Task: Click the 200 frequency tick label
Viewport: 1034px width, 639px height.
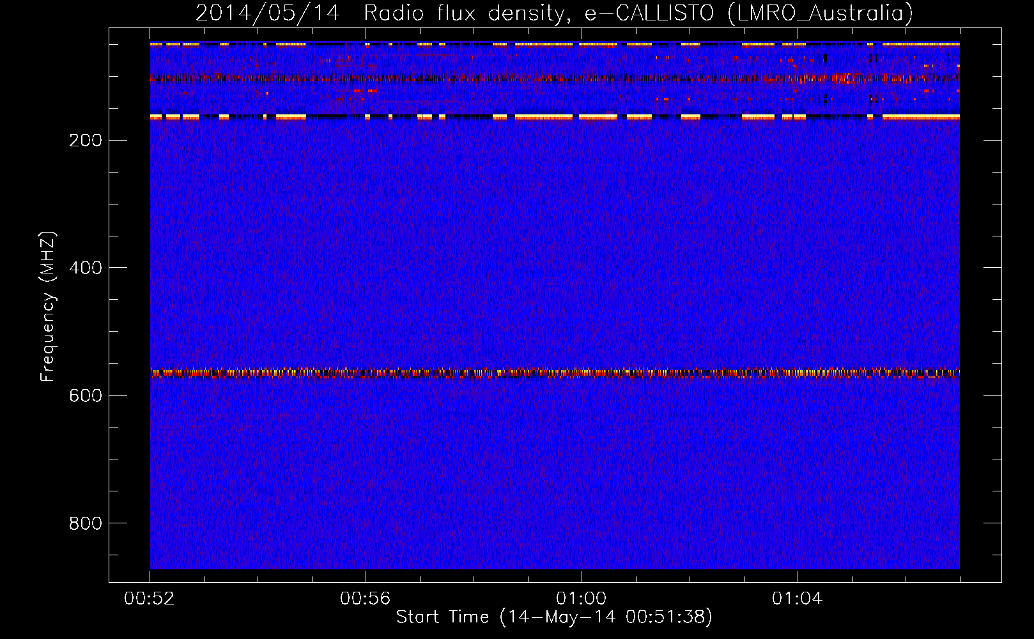Action: (x=86, y=141)
